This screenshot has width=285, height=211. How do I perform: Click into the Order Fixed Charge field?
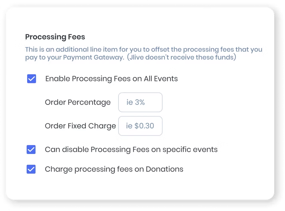(x=141, y=126)
